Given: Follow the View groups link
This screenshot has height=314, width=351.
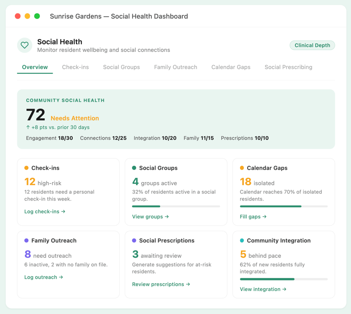Looking at the screenshot, I should click(150, 217).
